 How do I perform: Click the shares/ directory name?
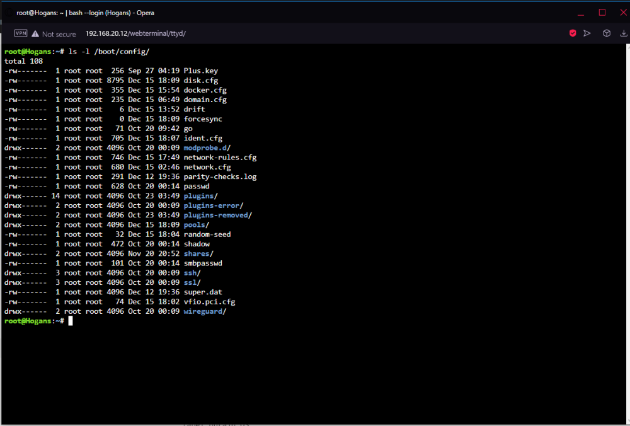point(199,253)
